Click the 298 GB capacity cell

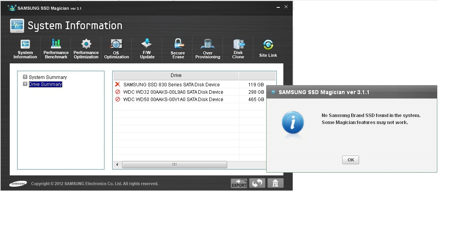coord(256,92)
